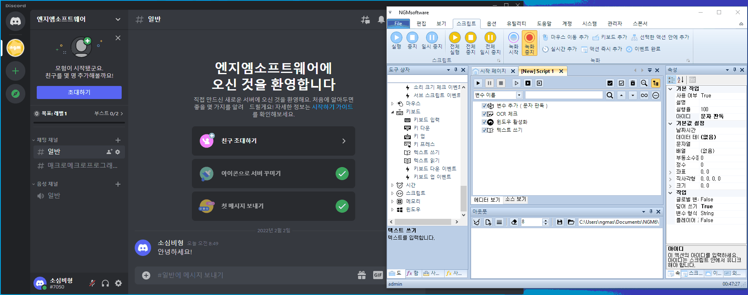748x295 pixels.
Task: Open Discord 시작하기 가이드 link
Action: point(332,107)
